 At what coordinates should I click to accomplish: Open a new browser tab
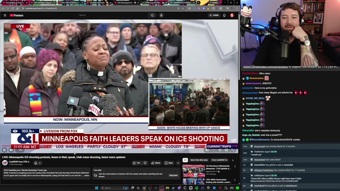click(199, 3)
